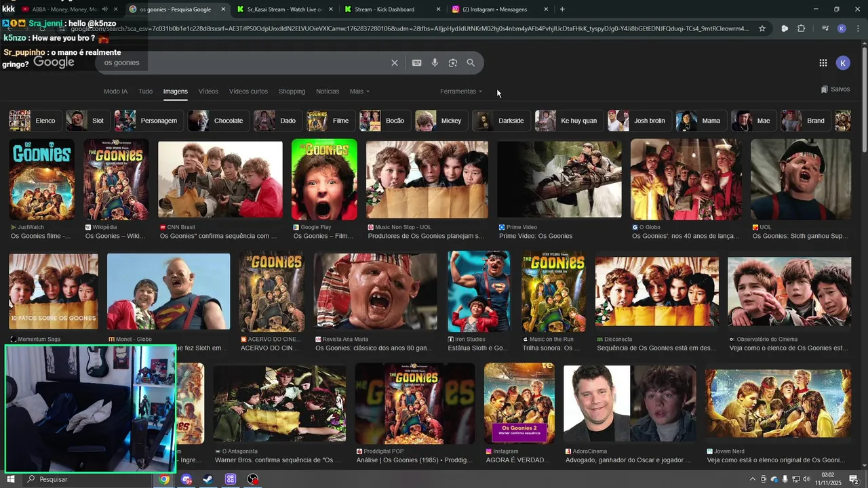Image resolution: width=868 pixels, height=488 pixels.
Task: Switch to the Sr_Kasai Stream browser tab
Action: point(283,9)
